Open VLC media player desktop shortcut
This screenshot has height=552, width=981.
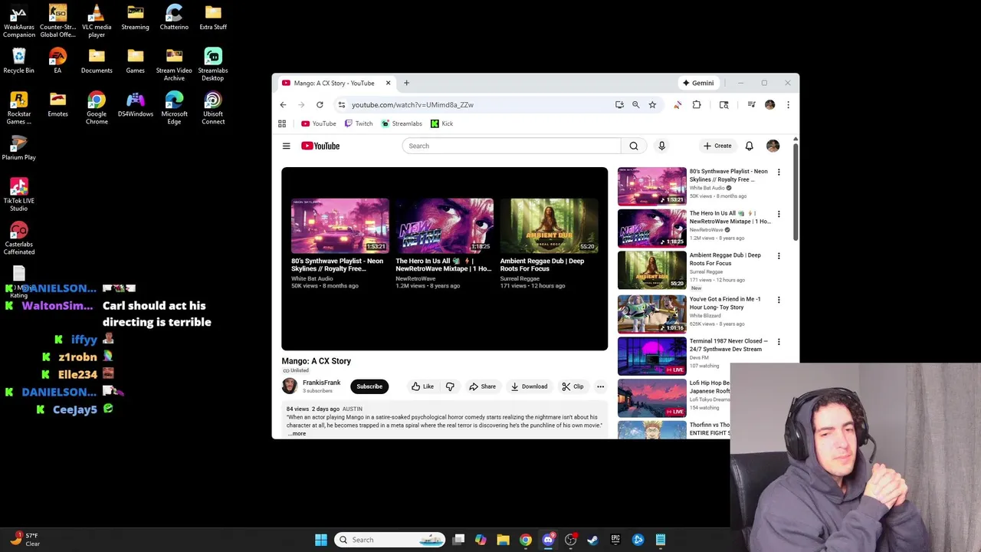96,21
